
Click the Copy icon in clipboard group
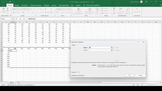coord(8,11)
